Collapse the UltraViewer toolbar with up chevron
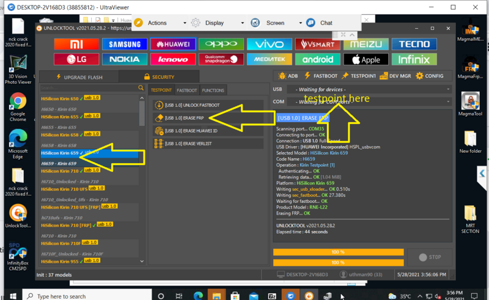The height and width of the screenshot is (300, 489). pos(352,35)
